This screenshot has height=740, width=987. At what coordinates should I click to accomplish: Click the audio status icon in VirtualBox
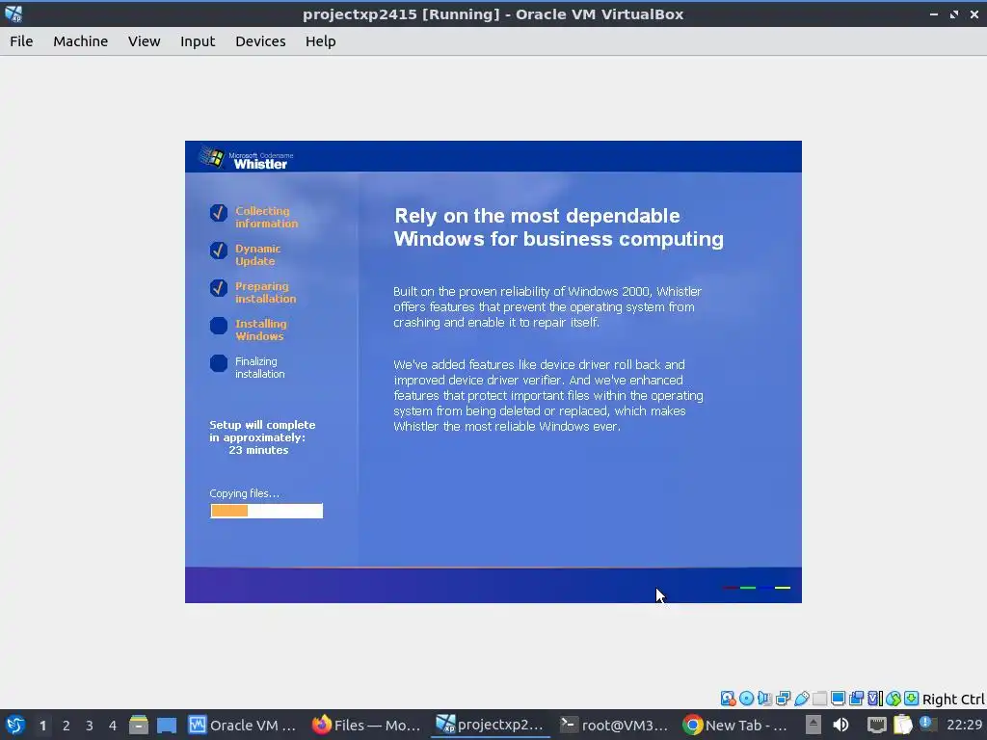pos(764,699)
